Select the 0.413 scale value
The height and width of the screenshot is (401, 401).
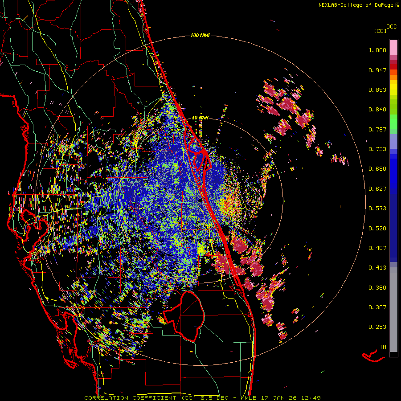pos(377,268)
